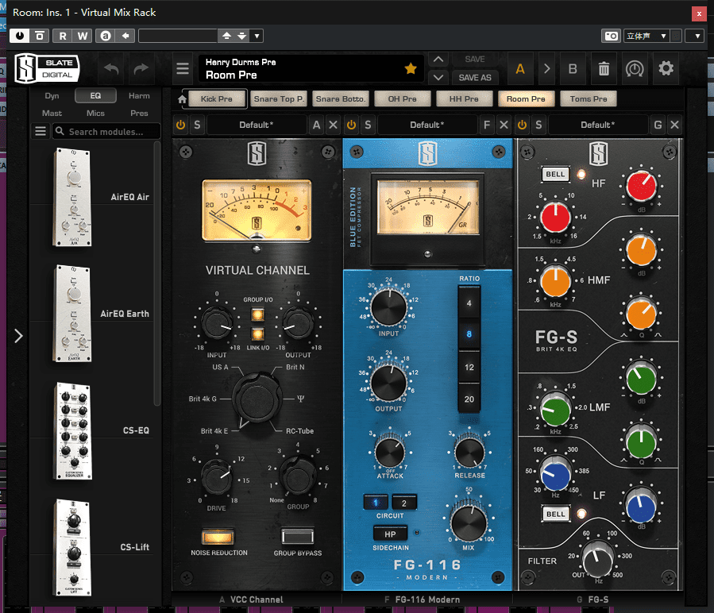Solo the FG-116 module
This screenshot has height=613, width=714.
click(368, 125)
